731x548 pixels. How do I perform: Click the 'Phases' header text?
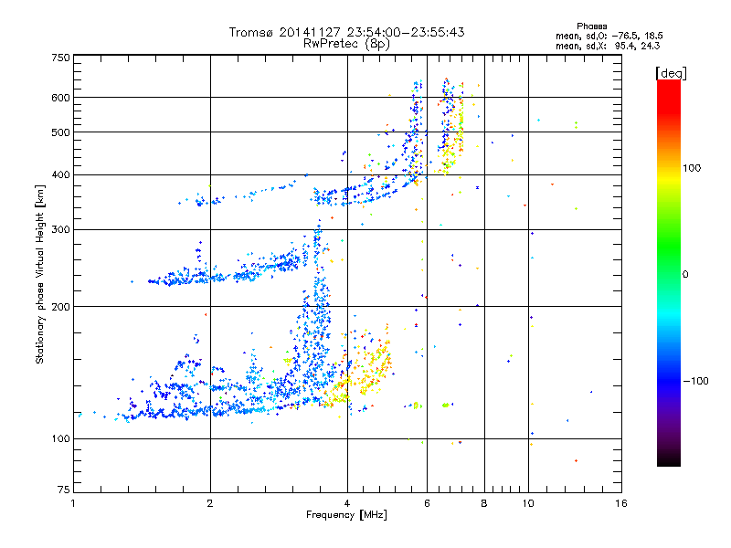click(x=591, y=26)
